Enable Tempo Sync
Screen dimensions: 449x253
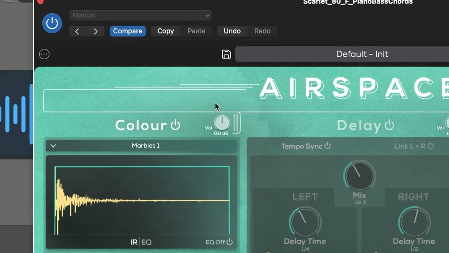click(x=306, y=146)
